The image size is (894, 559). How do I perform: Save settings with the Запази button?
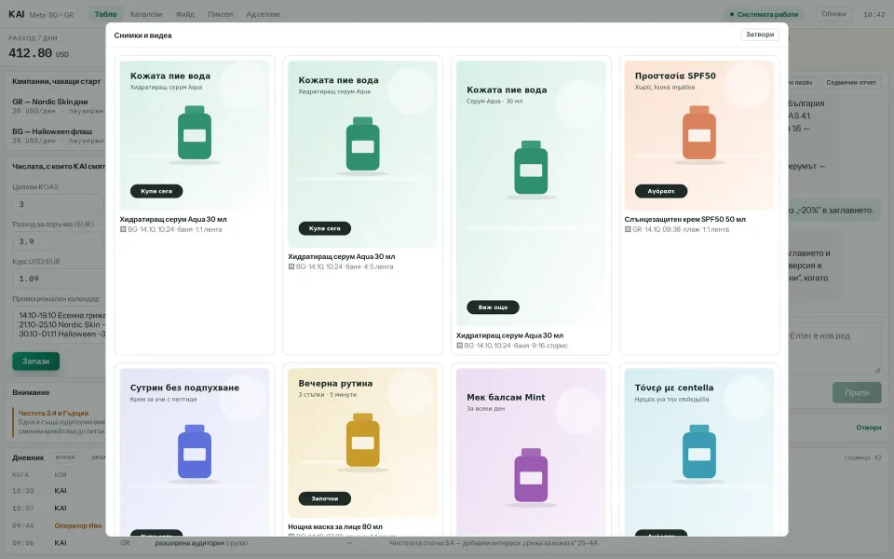pyautogui.click(x=36, y=361)
